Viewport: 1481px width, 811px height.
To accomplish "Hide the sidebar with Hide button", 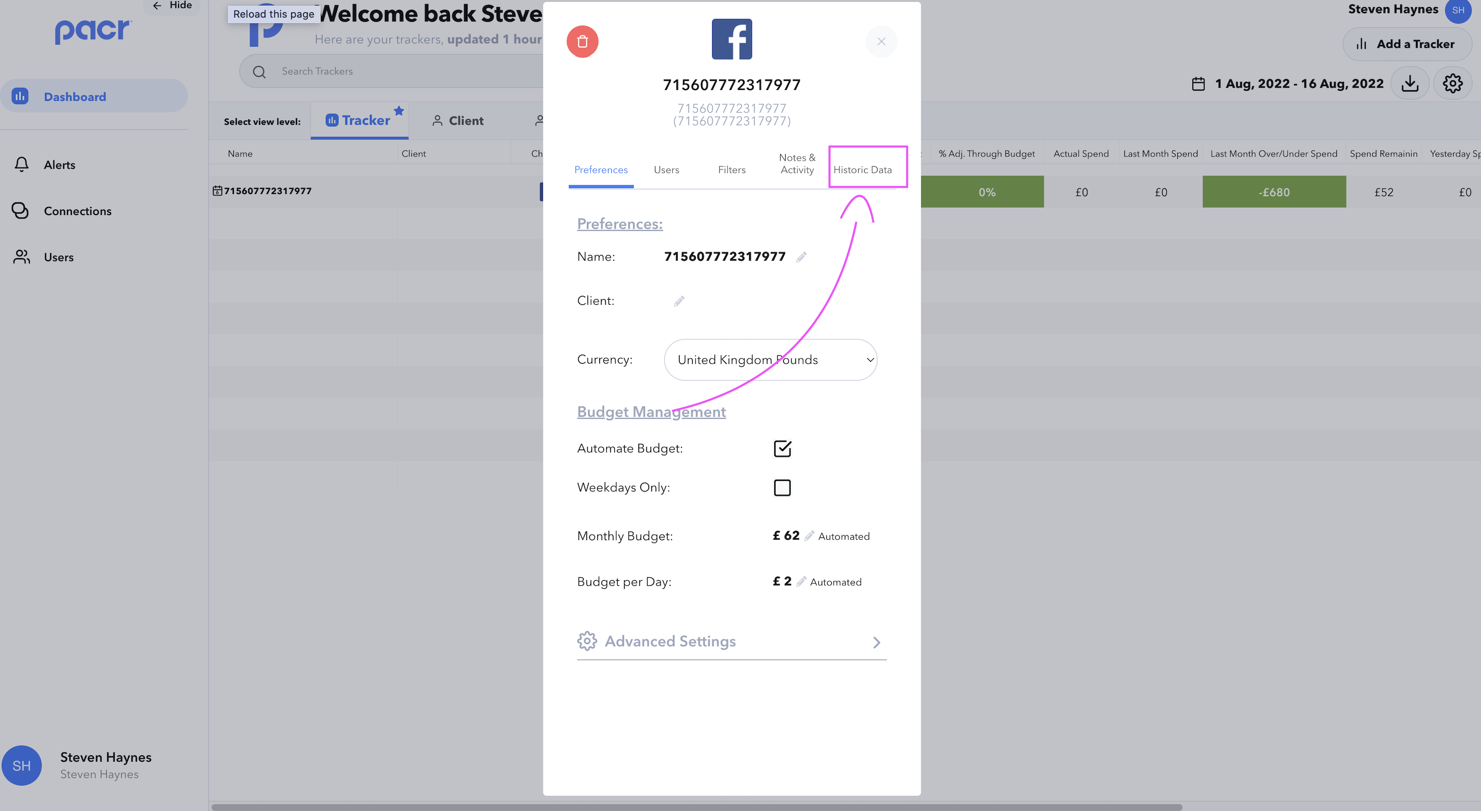I will pyautogui.click(x=172, y=5).
